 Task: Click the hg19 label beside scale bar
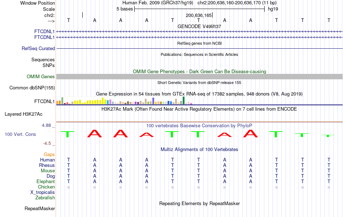tap(273, 9)
